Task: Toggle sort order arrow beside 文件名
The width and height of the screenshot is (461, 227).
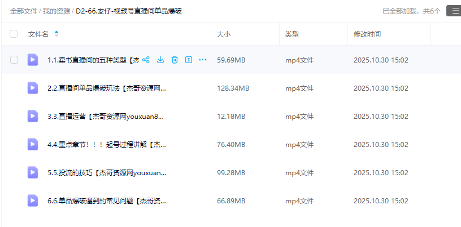Action: pos(56,34)
